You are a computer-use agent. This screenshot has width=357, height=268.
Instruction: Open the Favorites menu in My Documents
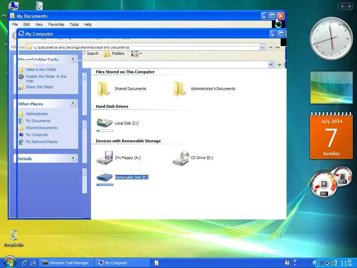(x=56, y=24)
